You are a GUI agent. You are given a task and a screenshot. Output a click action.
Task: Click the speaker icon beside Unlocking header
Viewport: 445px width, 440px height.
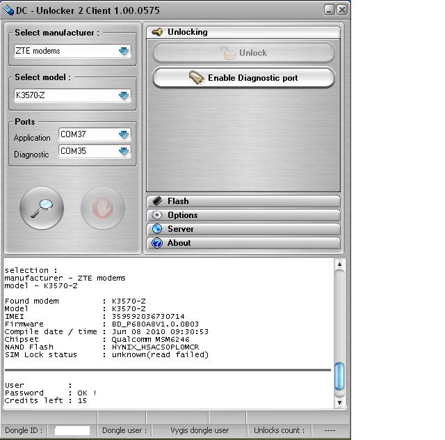pos(157,32)
